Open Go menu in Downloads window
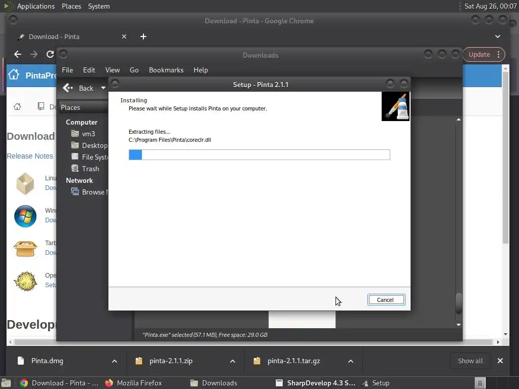This screenshot has width=519, height=389. [x=134, y=70]
